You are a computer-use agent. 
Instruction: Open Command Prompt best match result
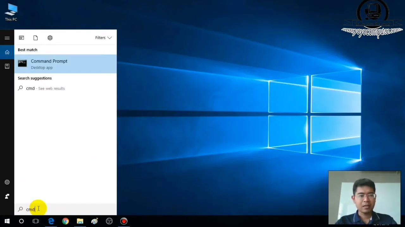(x=65, y=64)
